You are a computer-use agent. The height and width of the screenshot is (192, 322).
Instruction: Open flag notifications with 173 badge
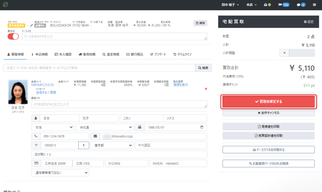tap(284, 5)
